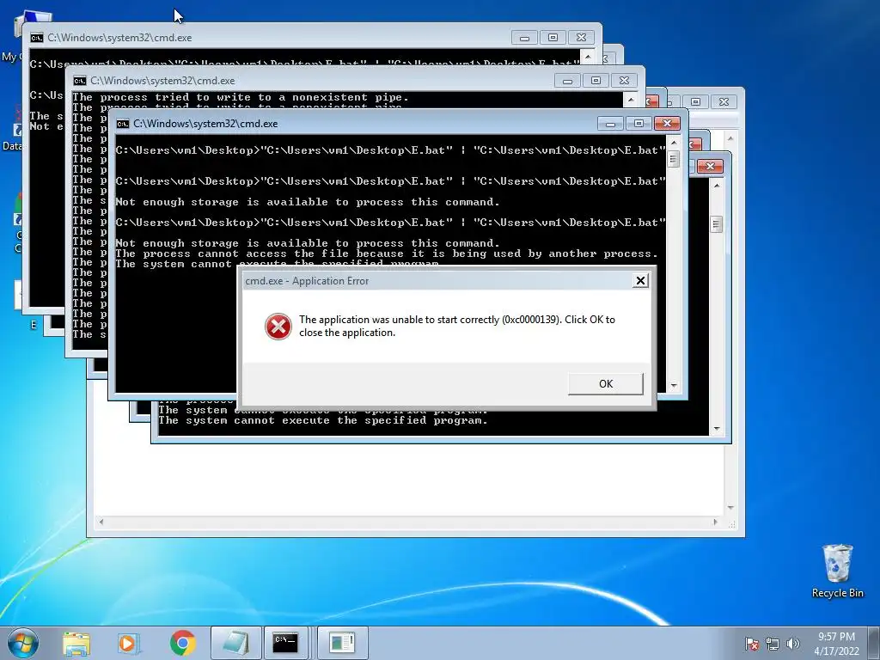Click the middle cmd.exe window's title bar icon
880x660 pixels.
click(x=80, y=81)
